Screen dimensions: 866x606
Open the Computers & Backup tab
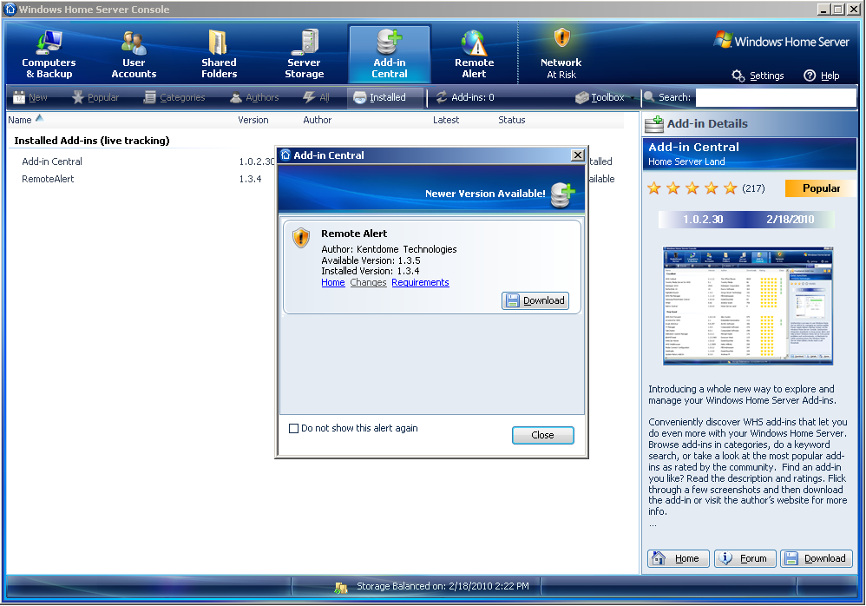click(49, 54)
